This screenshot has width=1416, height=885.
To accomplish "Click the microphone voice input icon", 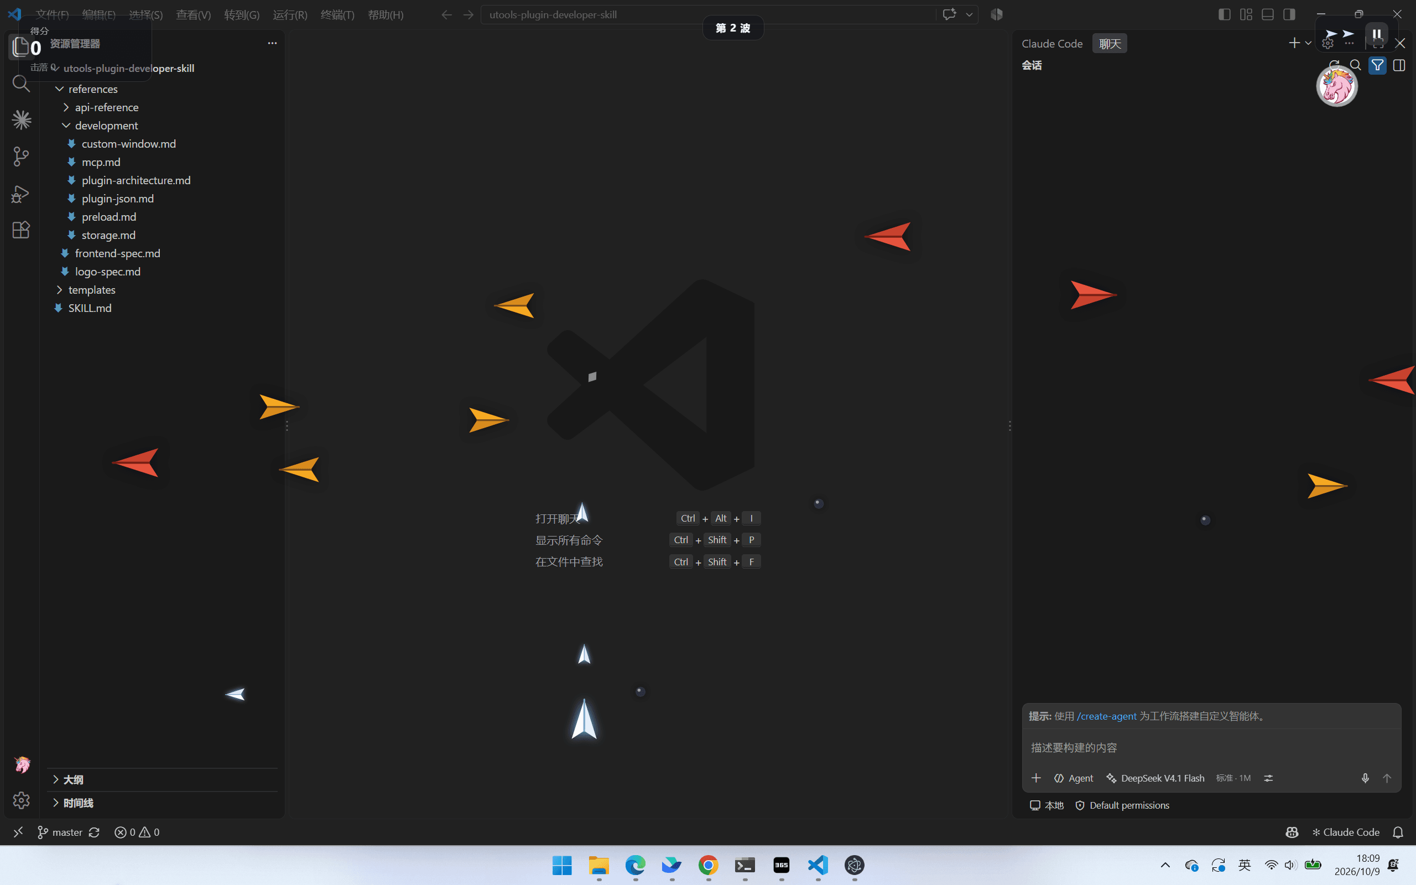I will pyautogui.click(x=1365, y=778).
